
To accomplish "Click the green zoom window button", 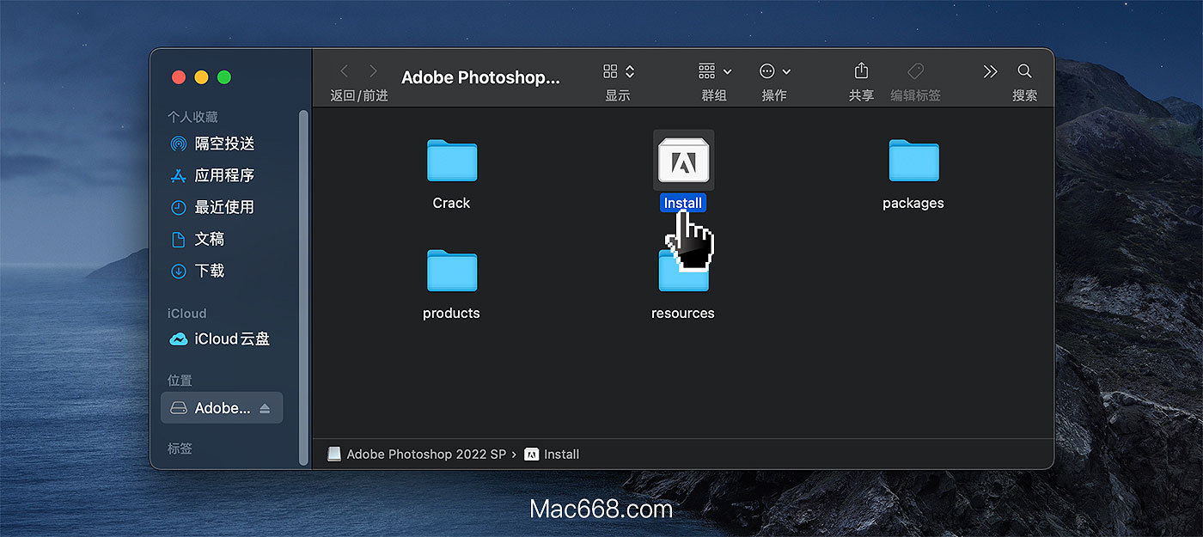I will [224, 77].
